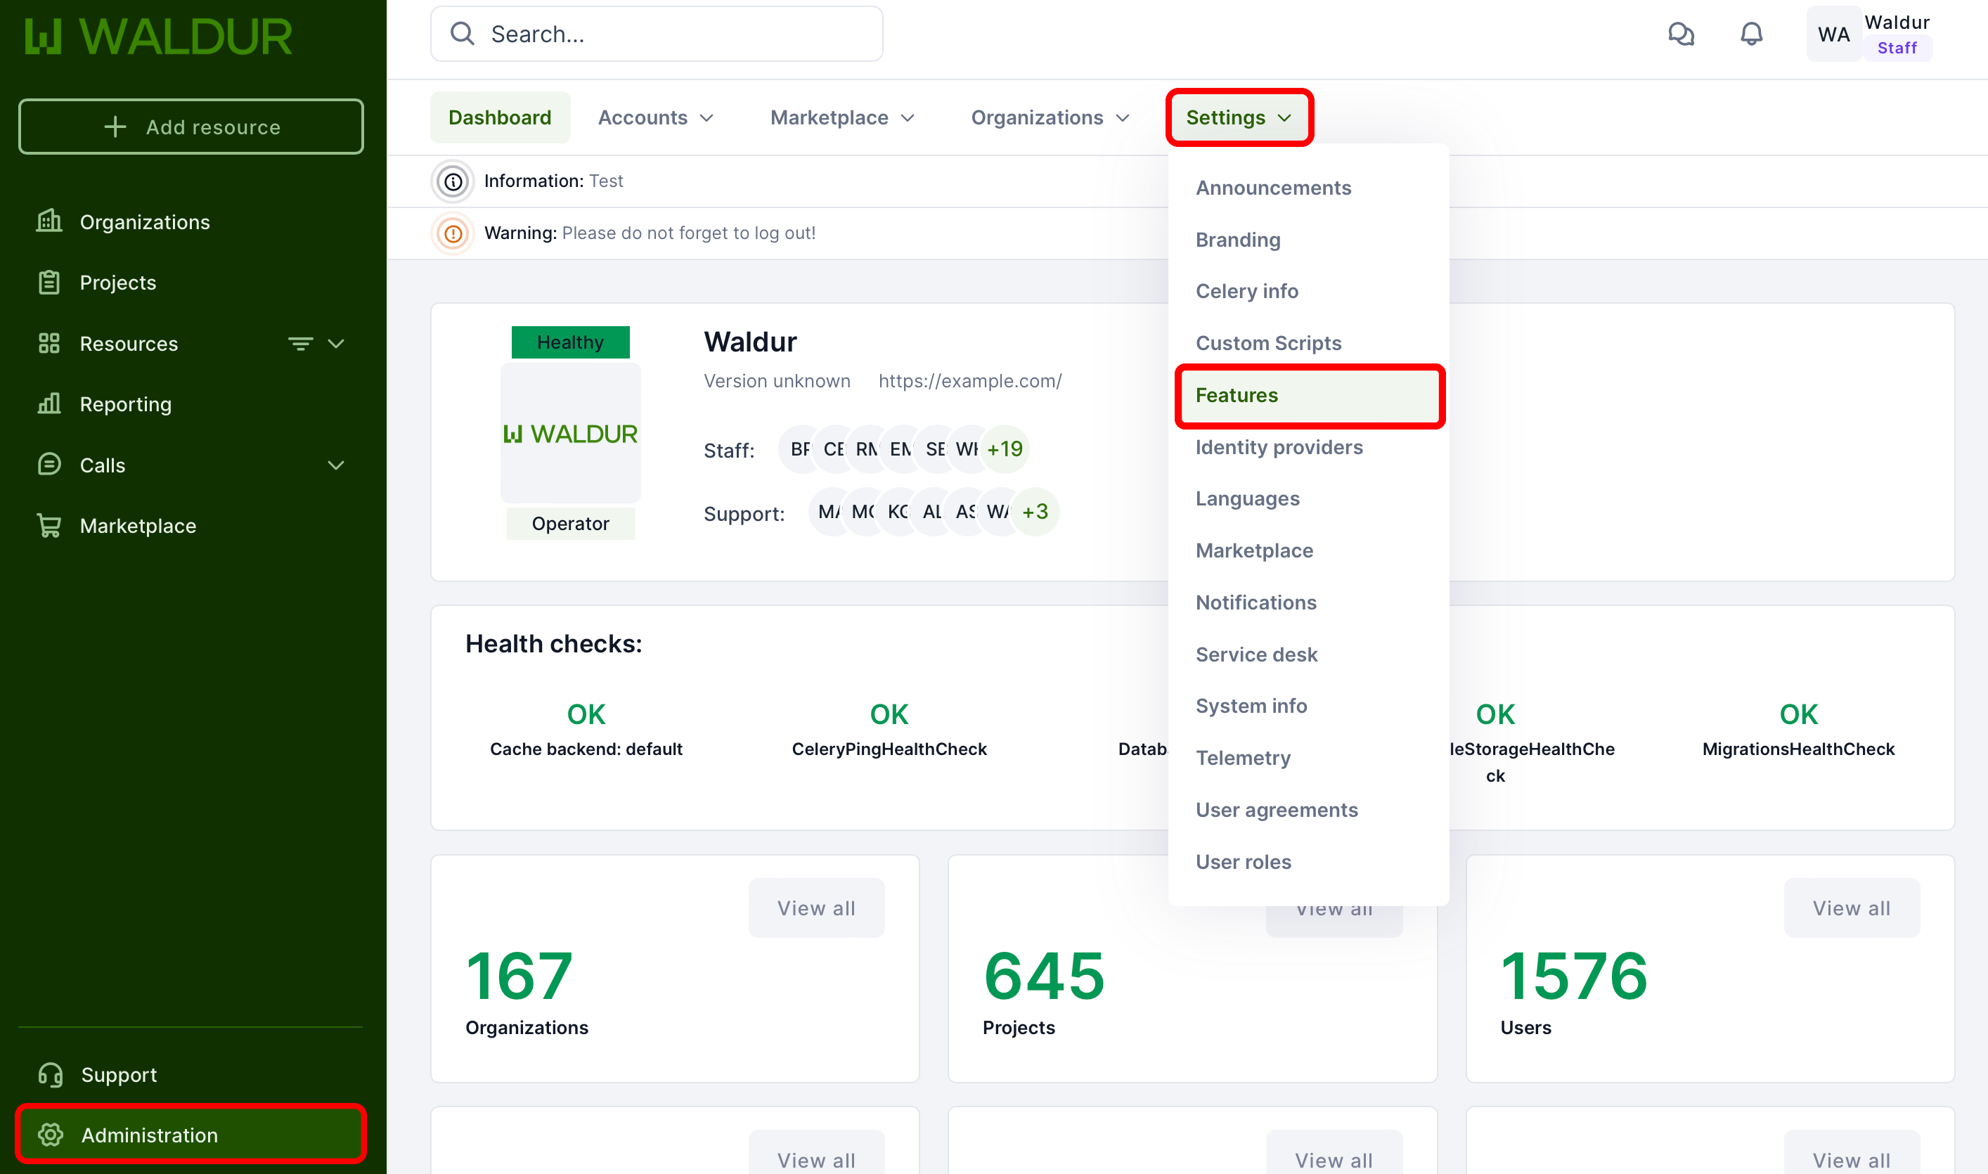The image size is (1988, 1174).
Task: Expand the Resources section chevron
Action: coord(336,343)
